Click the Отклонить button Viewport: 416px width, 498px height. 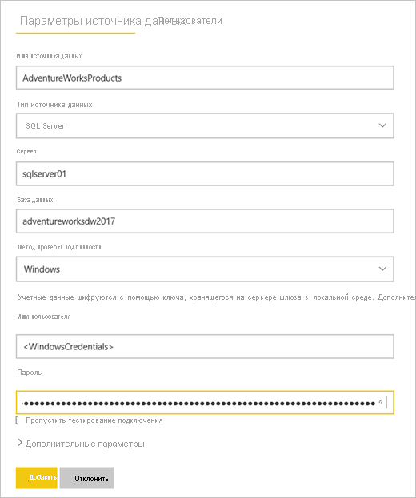tap(86, 478)
